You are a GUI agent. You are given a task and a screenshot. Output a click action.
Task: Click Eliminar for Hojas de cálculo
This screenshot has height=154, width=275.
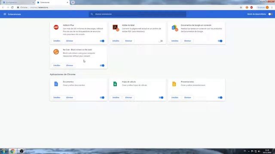(128, 98)
